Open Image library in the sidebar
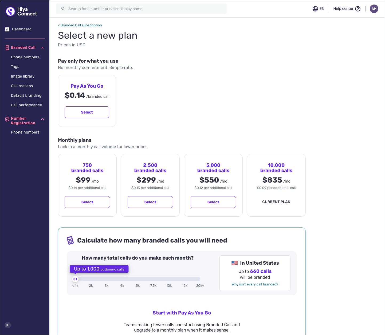This screenshot has width=385, height=335. [23, 76]
